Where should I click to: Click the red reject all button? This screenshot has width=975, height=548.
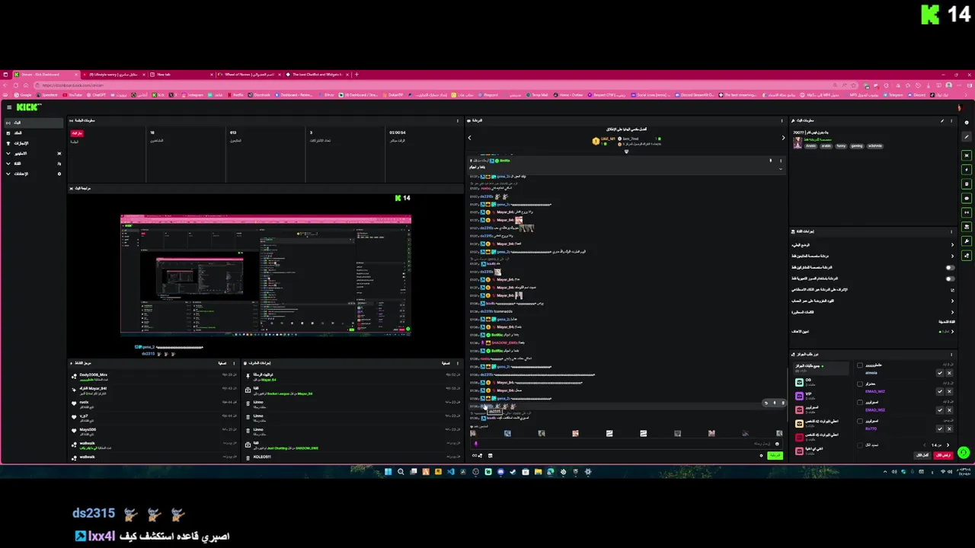[x=943, y=455]
